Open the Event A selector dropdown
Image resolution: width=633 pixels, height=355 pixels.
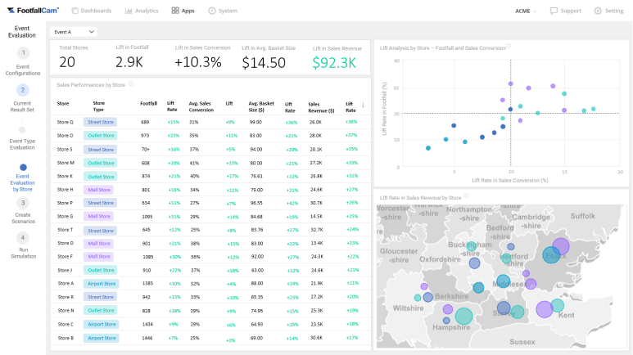[73, 32]
